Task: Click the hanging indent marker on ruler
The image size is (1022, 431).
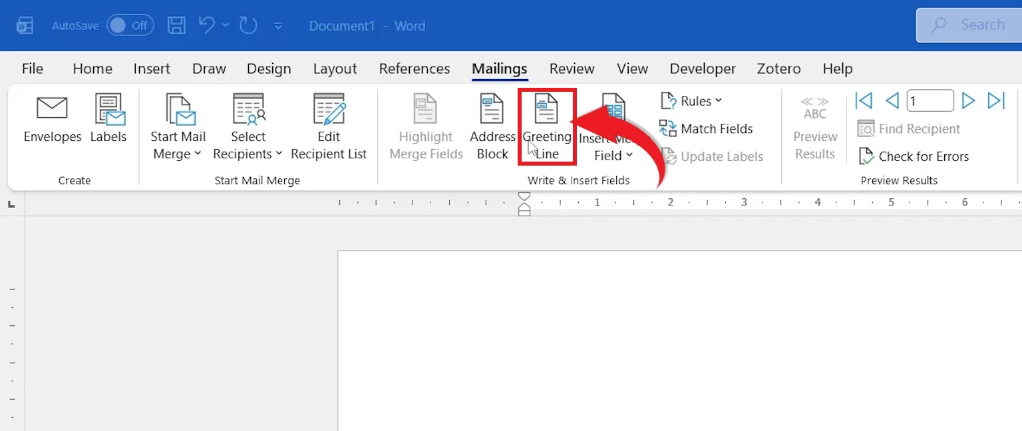Action: pyautogui.click(x=524, y=208)
